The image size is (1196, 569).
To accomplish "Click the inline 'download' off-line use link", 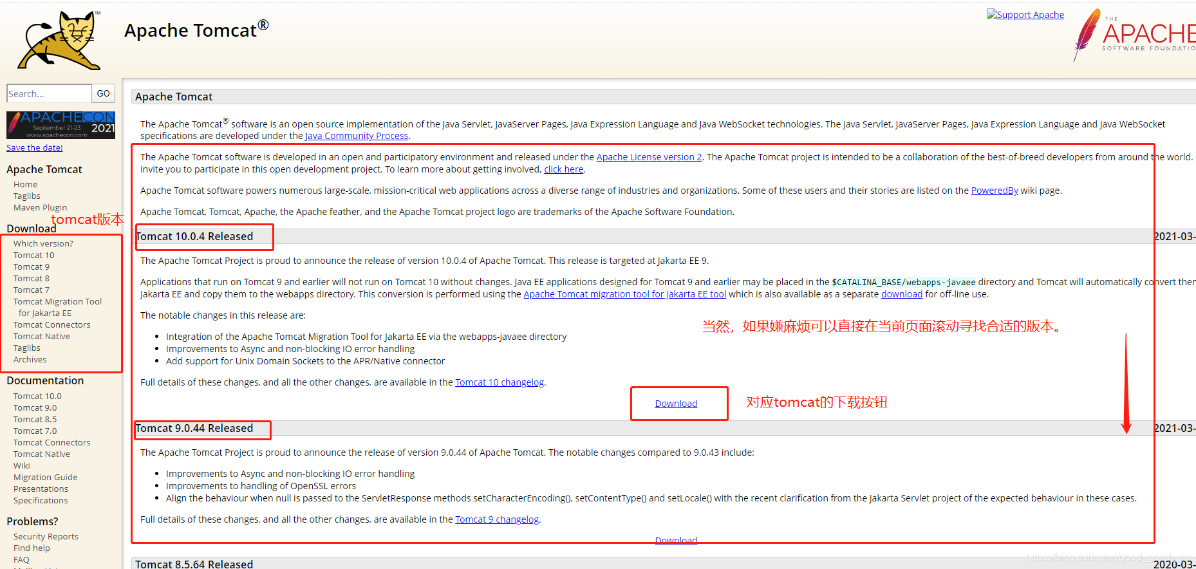I will 902,294.
